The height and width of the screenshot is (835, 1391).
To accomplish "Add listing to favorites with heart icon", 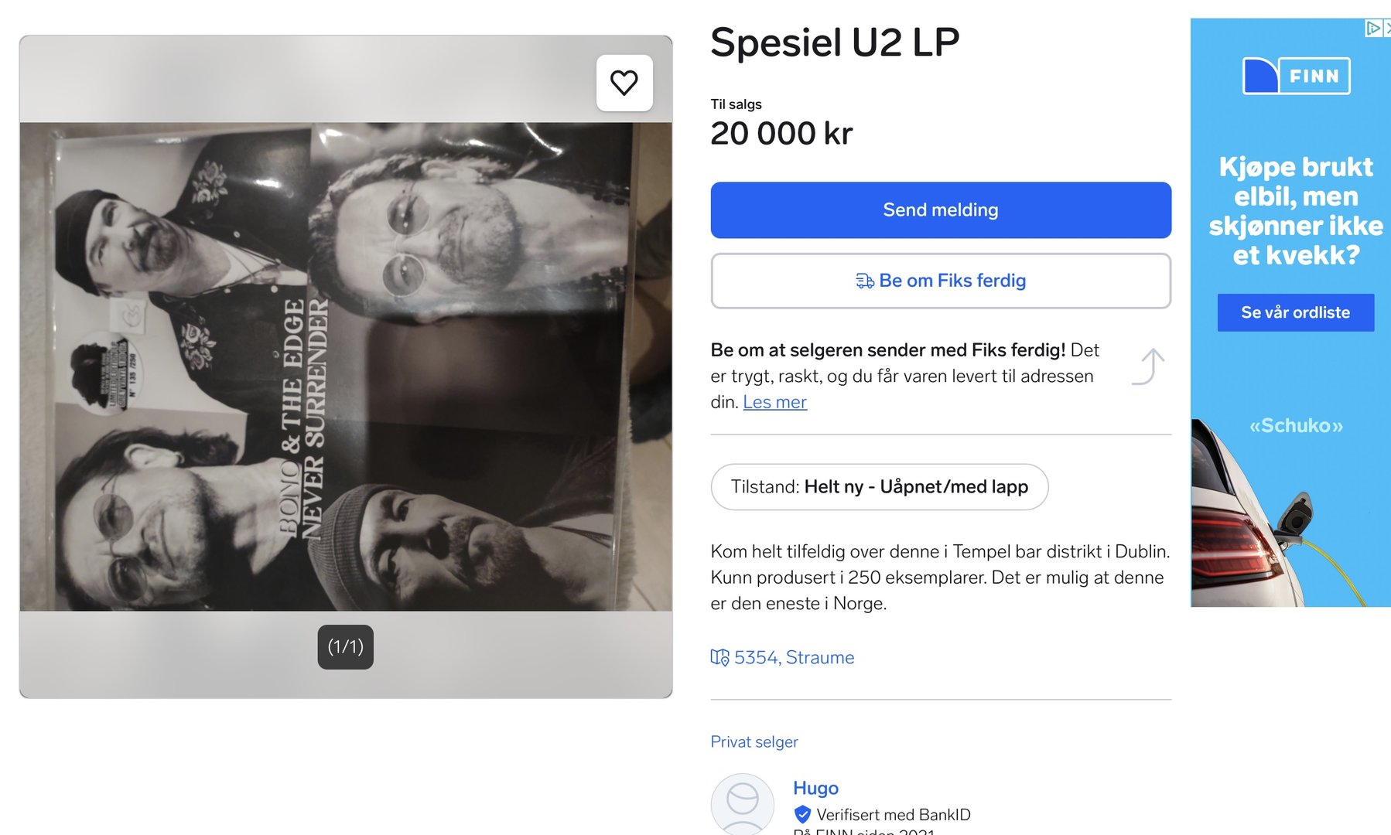I will click(624, 83).
